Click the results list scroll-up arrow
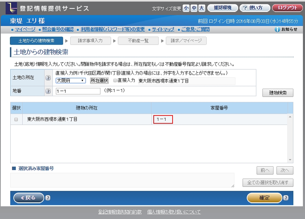Image resolution: width=305 pixels, height=219 pixels. [x=290, y=117]
